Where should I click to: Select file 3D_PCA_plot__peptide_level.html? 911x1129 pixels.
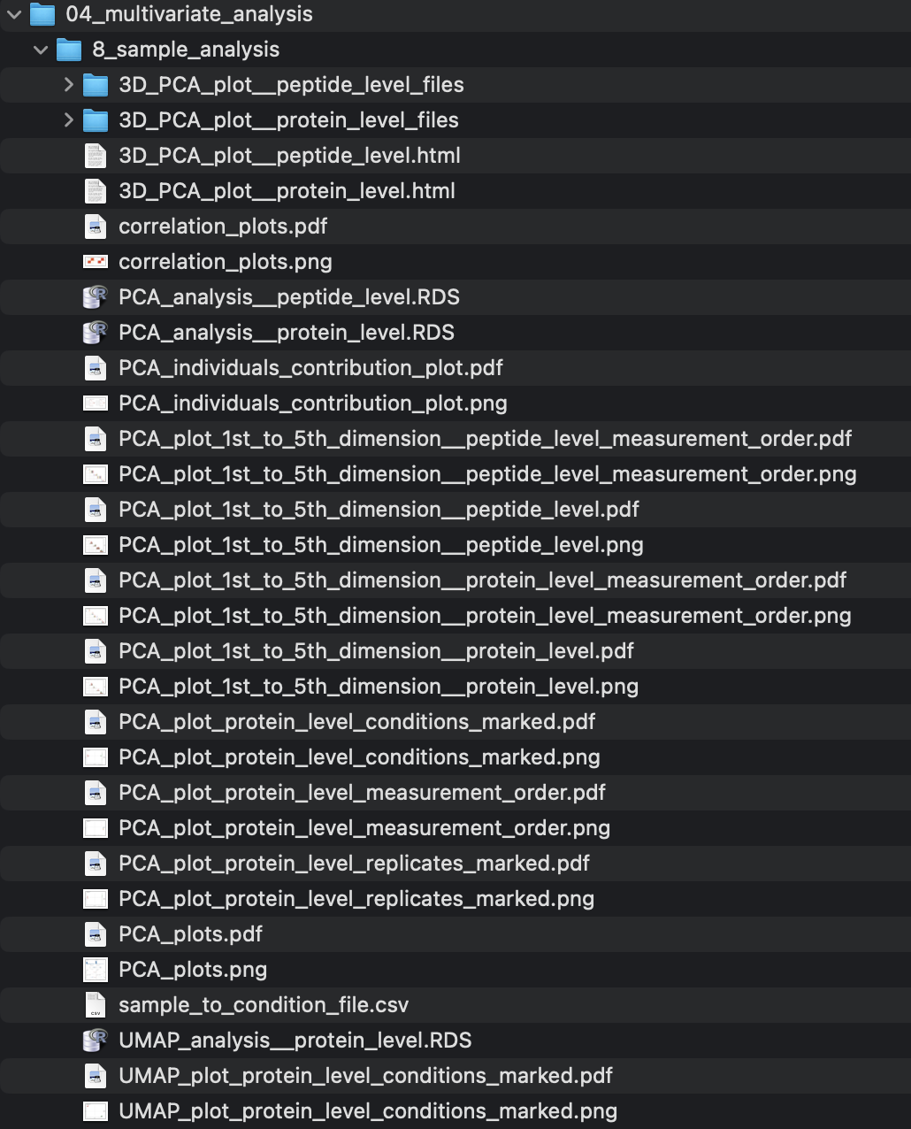(289, 156)
